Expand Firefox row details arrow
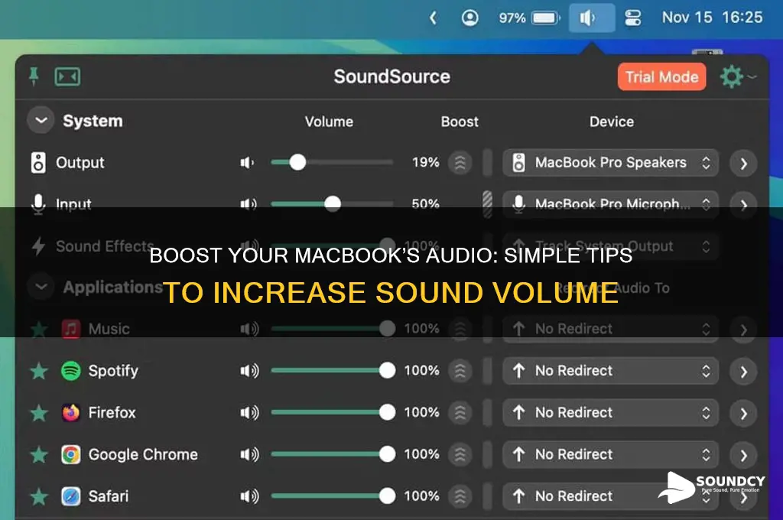783x520 pixels. 743,414
